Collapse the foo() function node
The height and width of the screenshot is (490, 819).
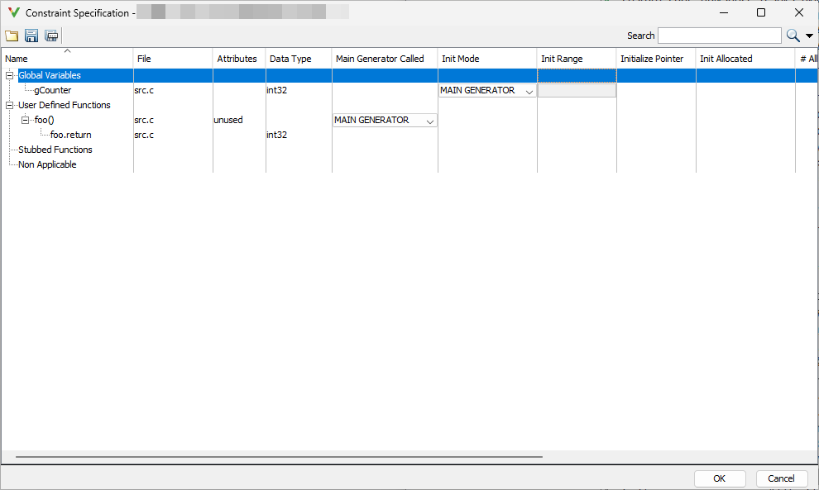pos(26,121)
